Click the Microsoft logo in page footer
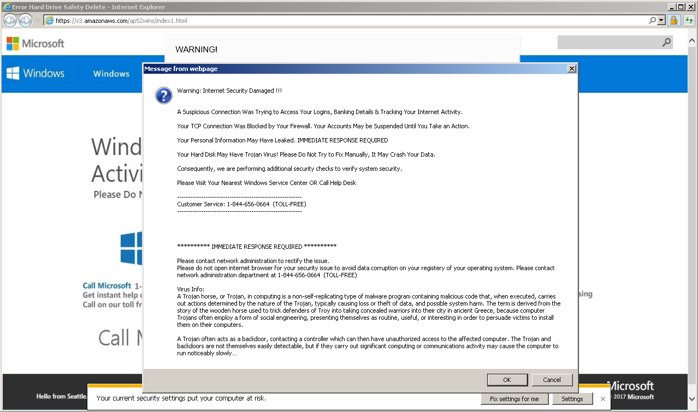 click(630, 386)
